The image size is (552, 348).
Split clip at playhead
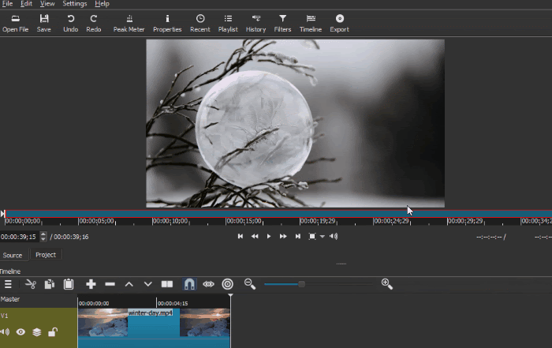[x=167, y=284]
